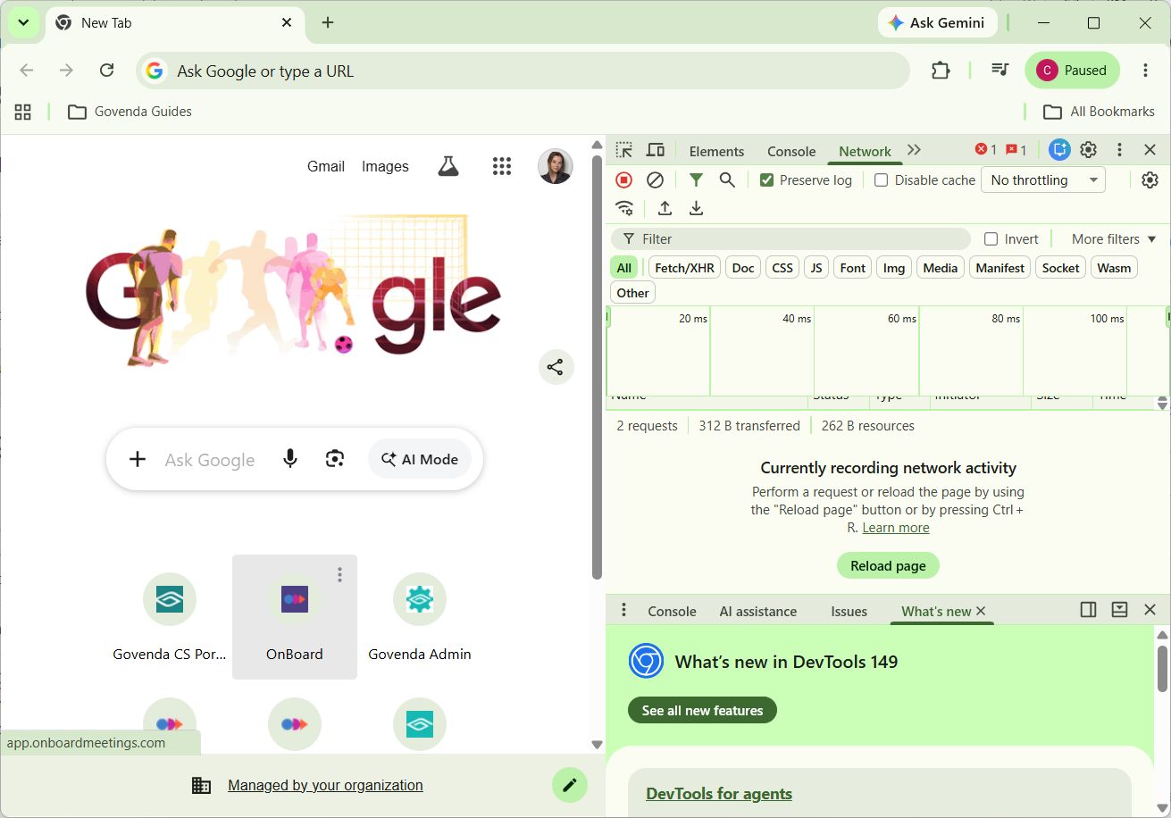Click the Ask Google or type a URL bar
Image resolution: width=1171 pixels, height=818 pixels.
tap(523, 71)
